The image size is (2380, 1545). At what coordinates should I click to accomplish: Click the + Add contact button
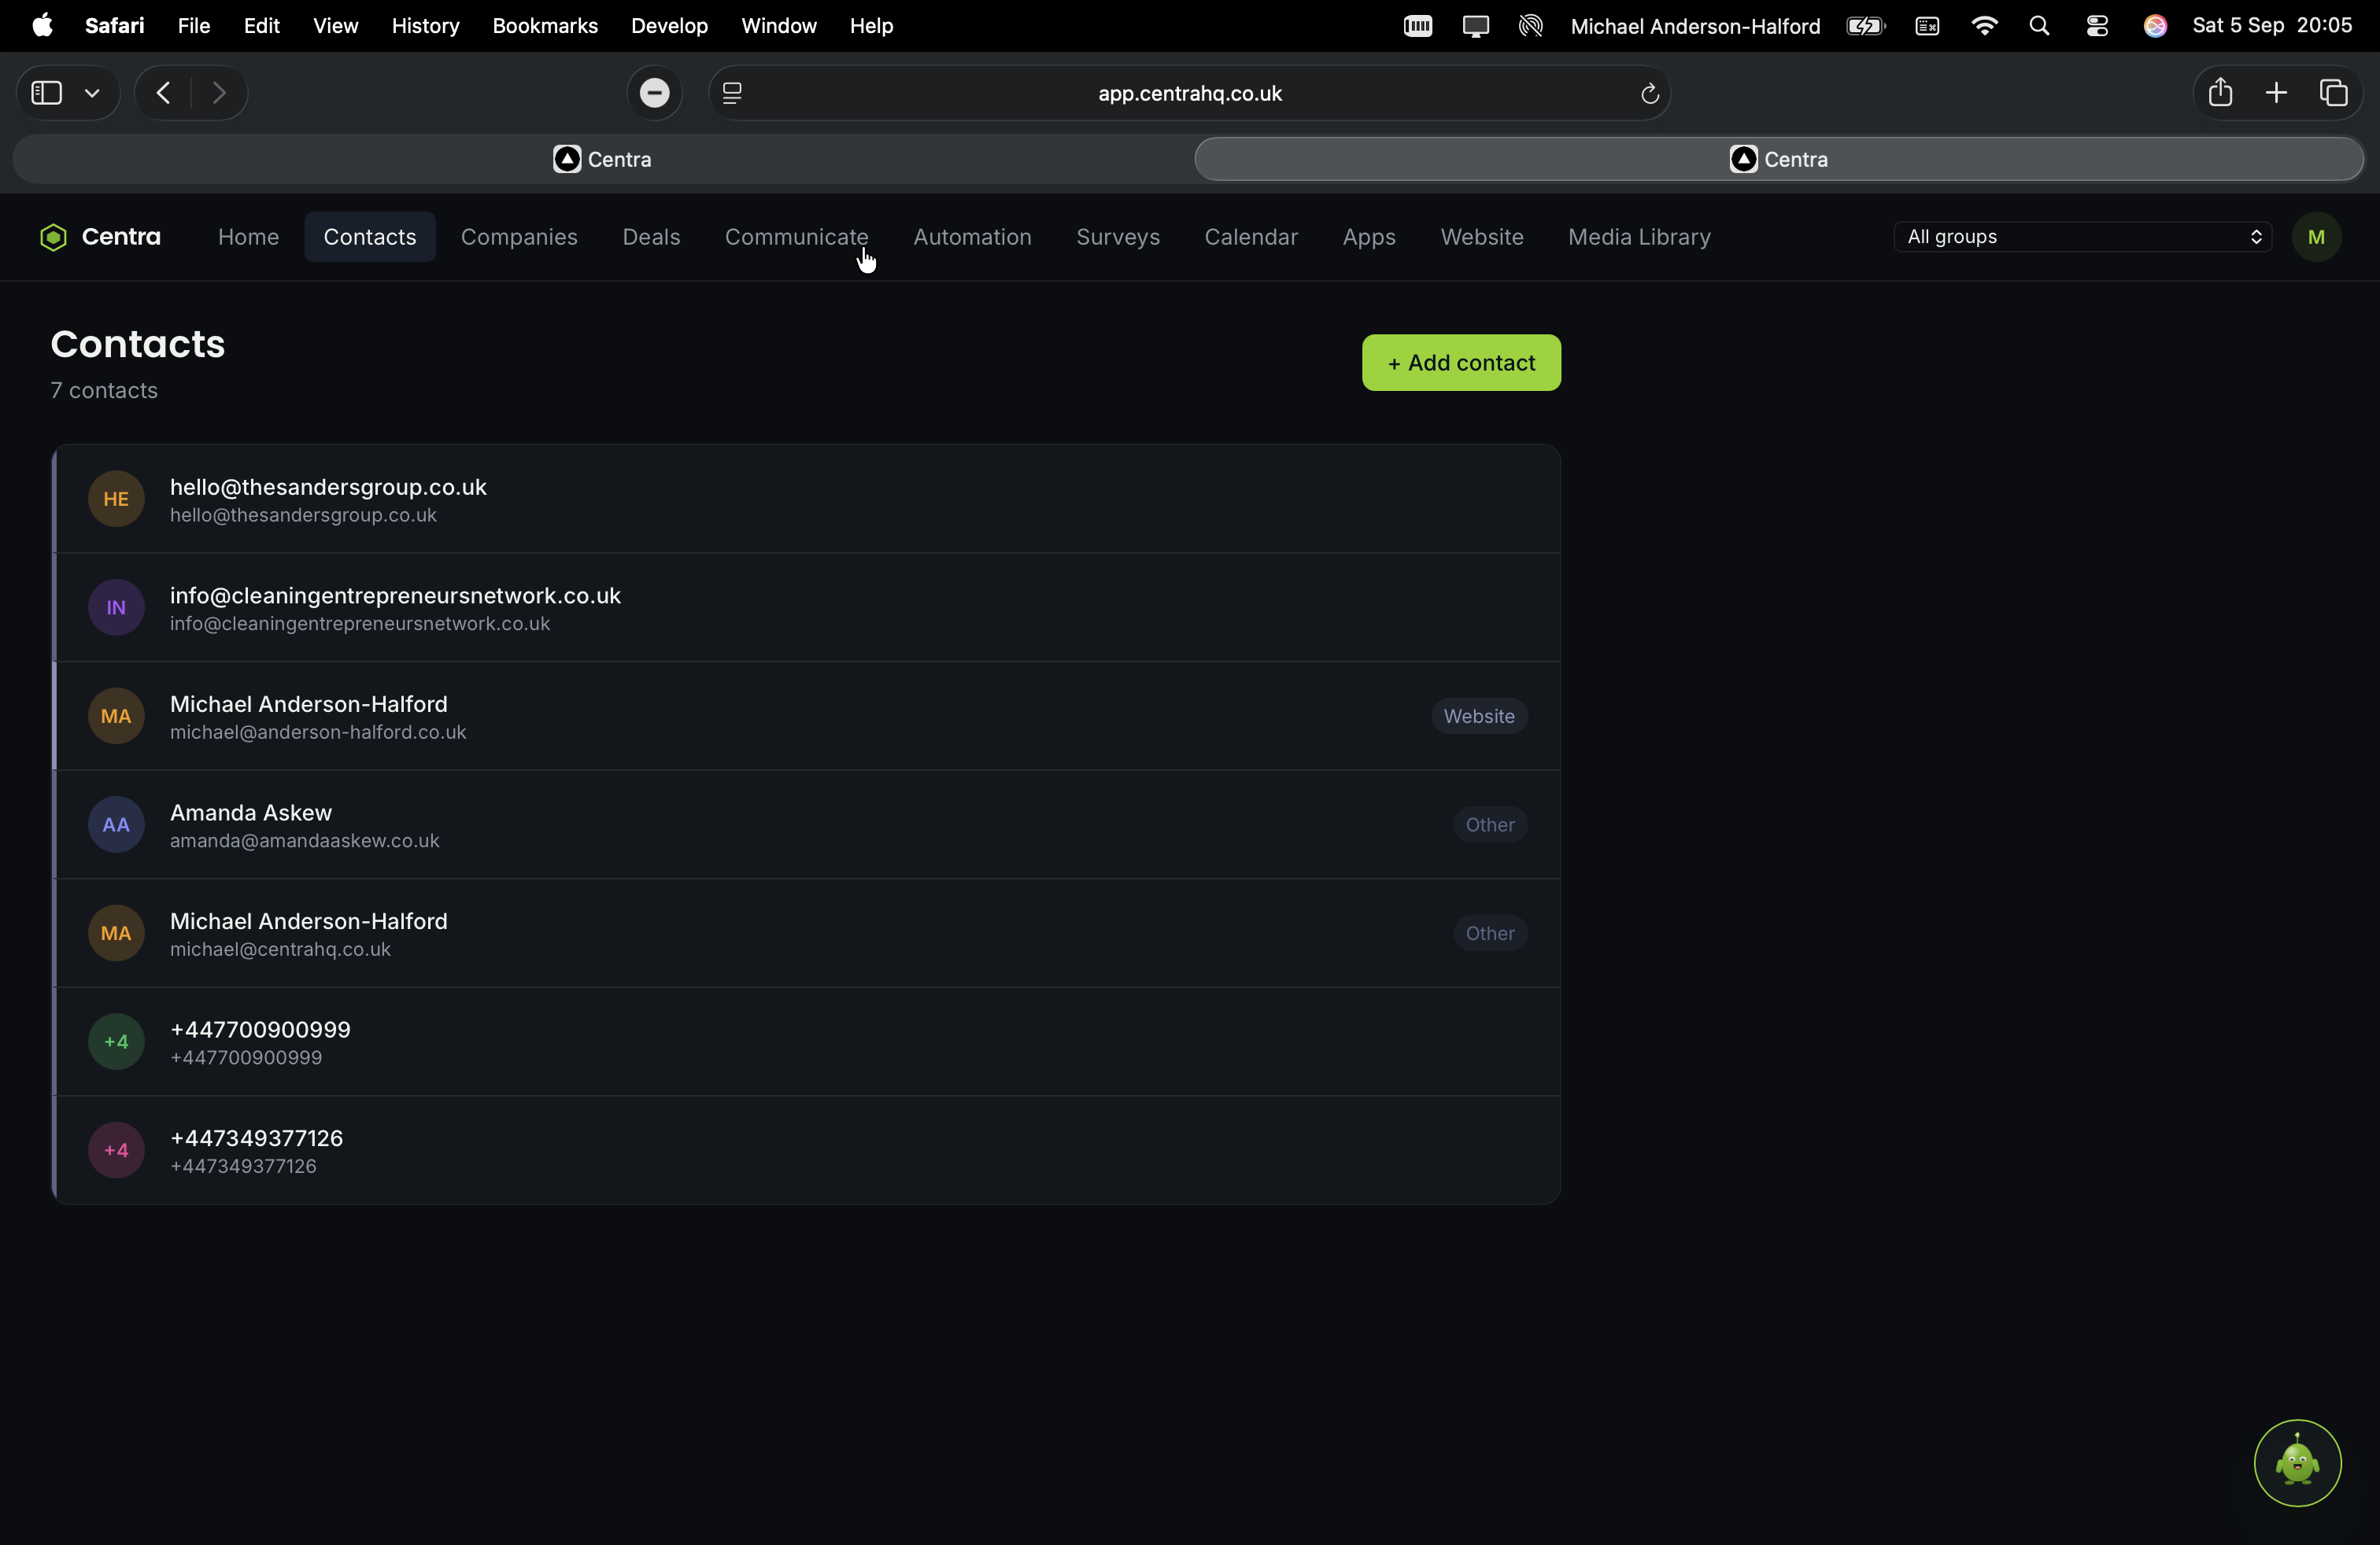pyautogui.click(x=1461, y=363)
